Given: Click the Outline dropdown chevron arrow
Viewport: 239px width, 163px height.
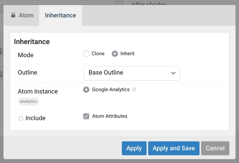Looking at the screenshot, I should coord(174,73).
